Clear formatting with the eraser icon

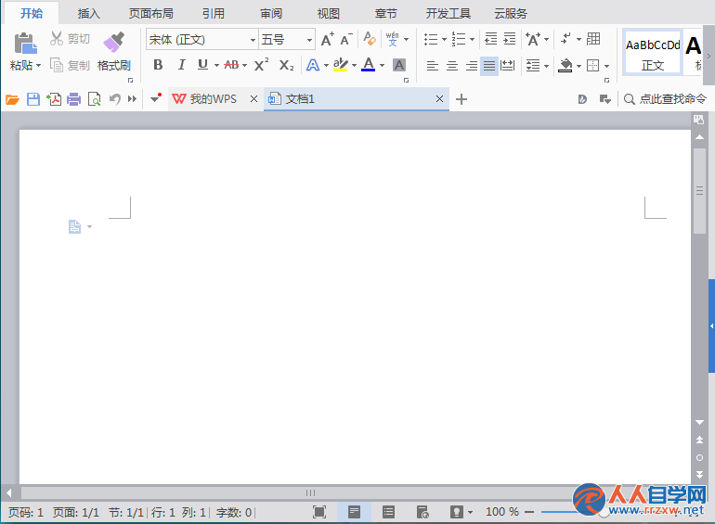click(x=370, y=39)
